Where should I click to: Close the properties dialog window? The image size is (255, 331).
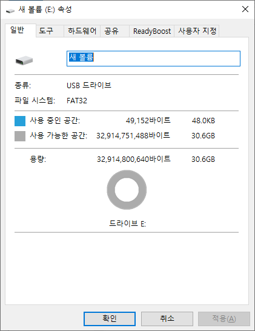(x=245, y=9)
